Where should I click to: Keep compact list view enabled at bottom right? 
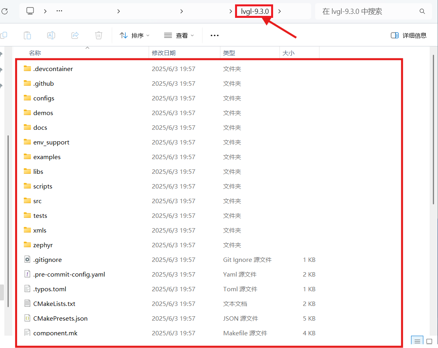[x=417, y=341]
